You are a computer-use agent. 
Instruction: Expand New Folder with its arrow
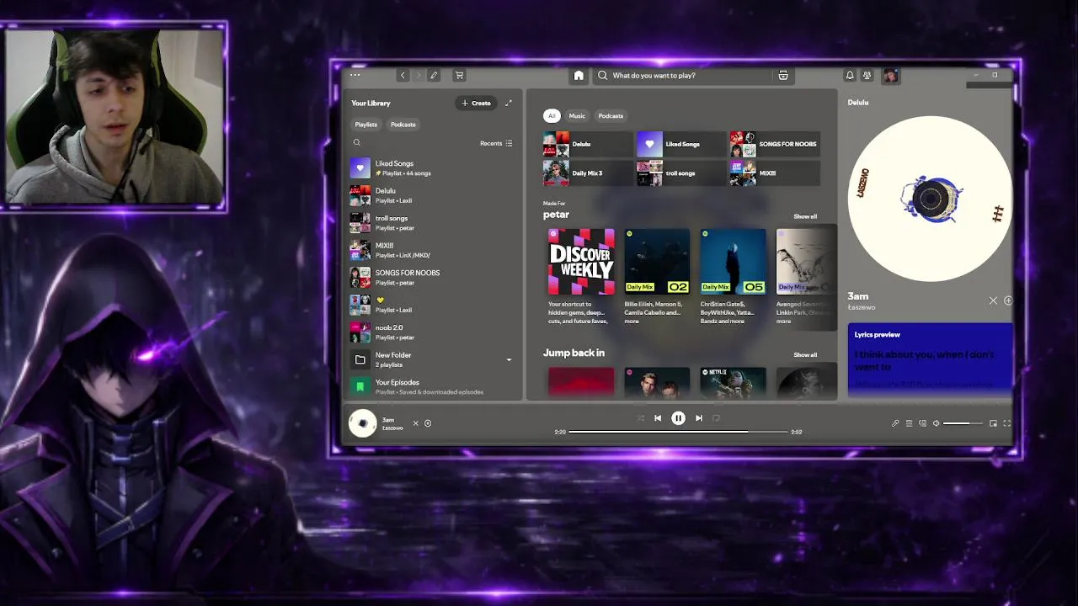click(x=509, y=360)
